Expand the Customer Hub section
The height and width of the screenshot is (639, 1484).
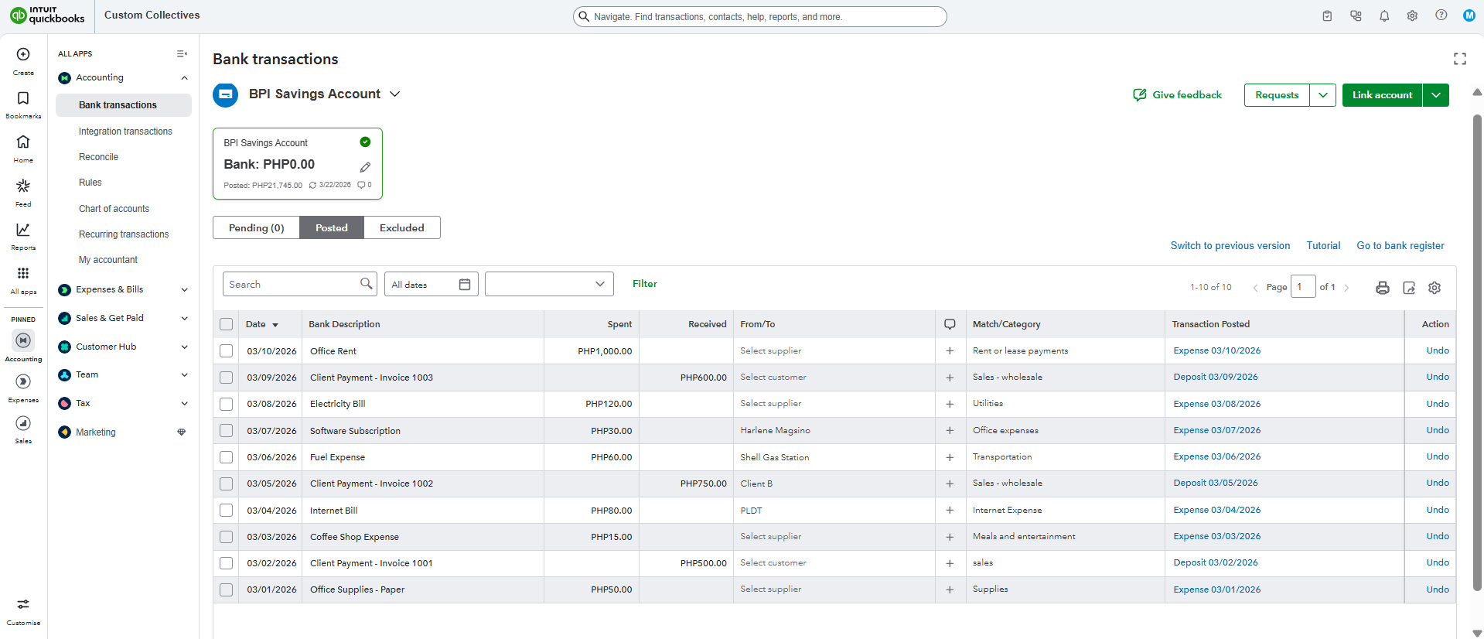[184, 347]
